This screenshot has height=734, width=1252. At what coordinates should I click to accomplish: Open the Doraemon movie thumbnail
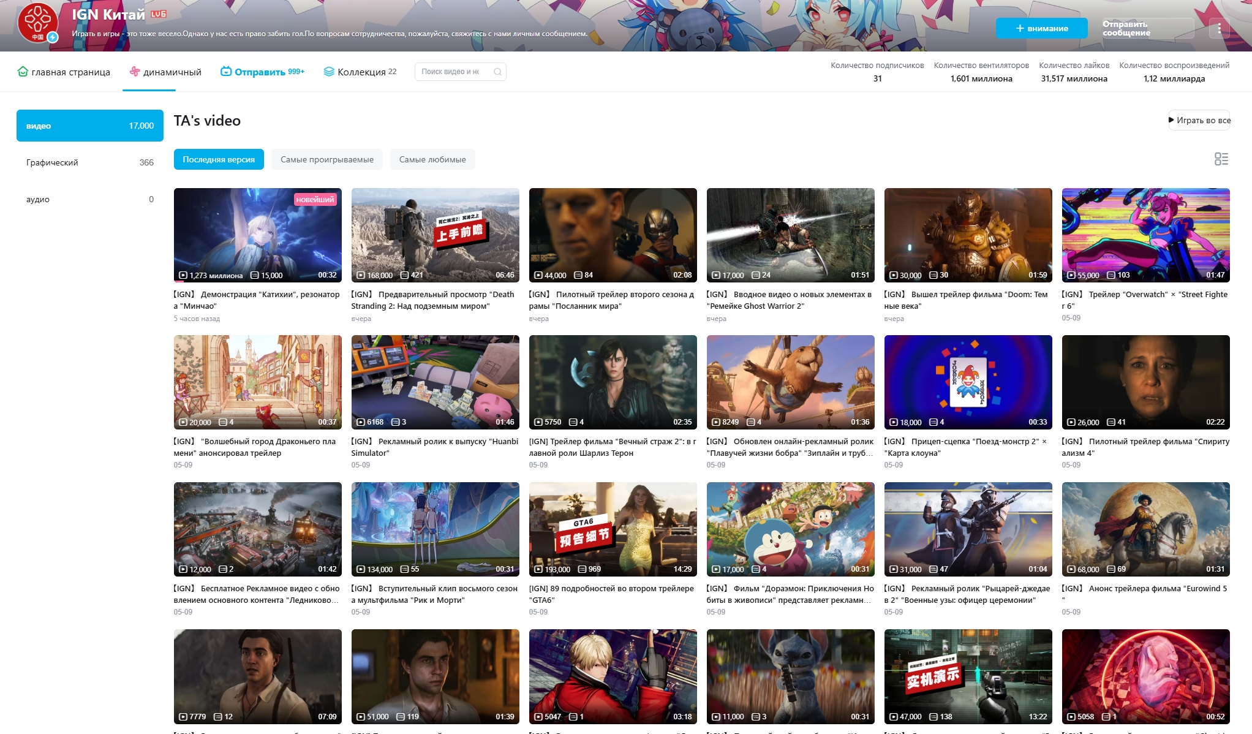pos(791,529)
